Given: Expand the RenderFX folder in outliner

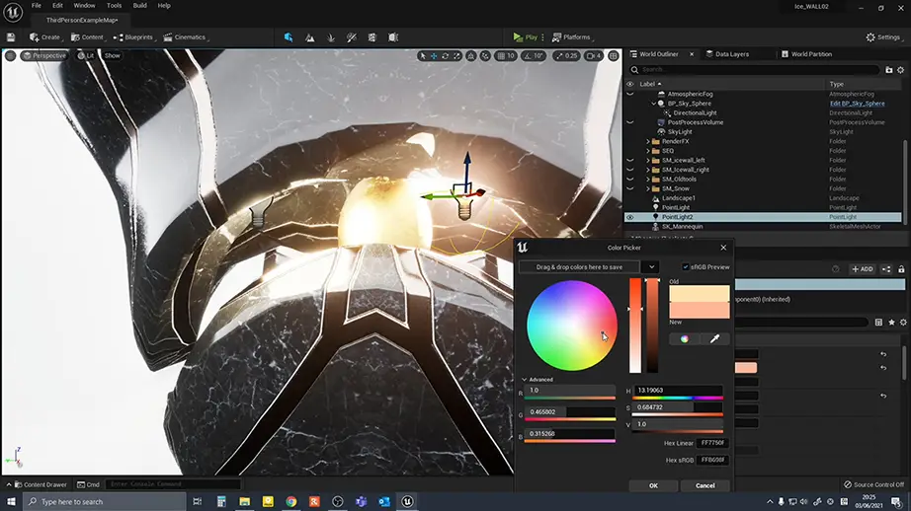Looking at the screenshot, I should pos(648,141).
